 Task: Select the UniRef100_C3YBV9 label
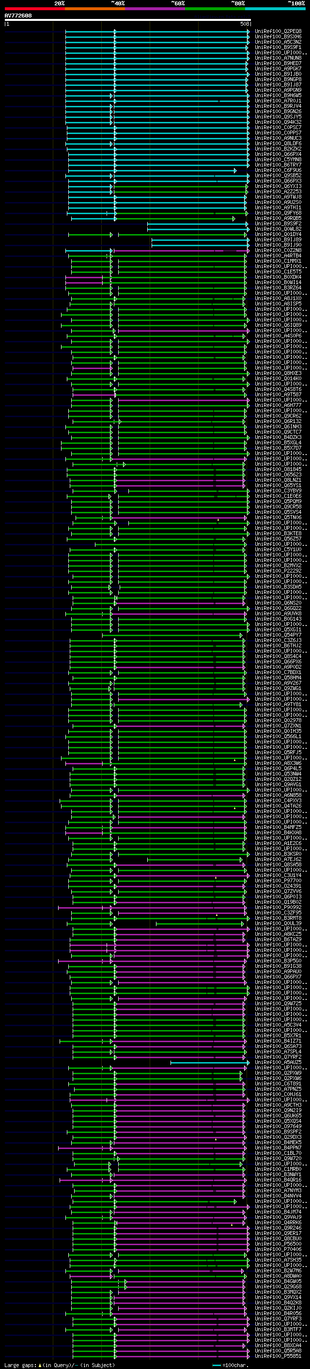click(278, 491)
